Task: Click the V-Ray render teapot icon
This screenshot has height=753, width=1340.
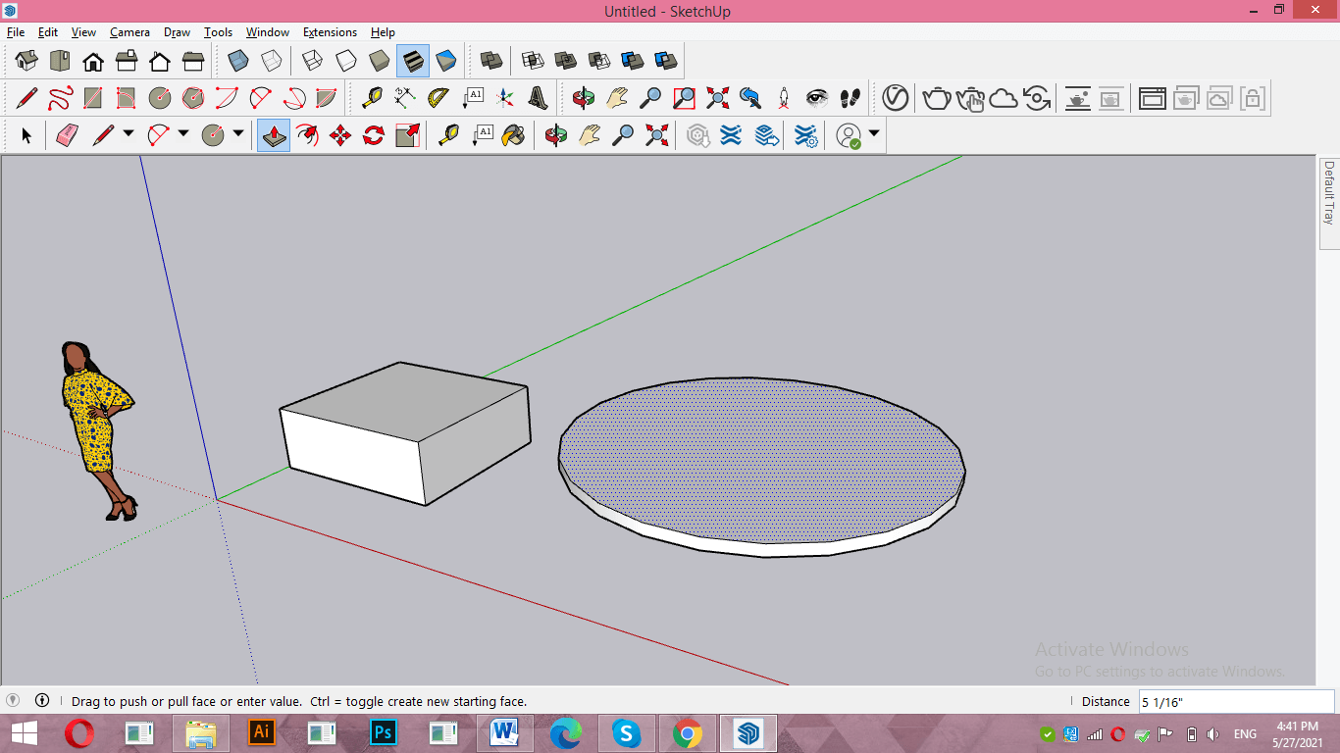Action: click(x=937, y=98)
